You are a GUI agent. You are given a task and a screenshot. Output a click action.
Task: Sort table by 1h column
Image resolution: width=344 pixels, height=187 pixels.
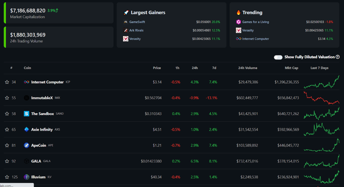[x=177, y=68]
